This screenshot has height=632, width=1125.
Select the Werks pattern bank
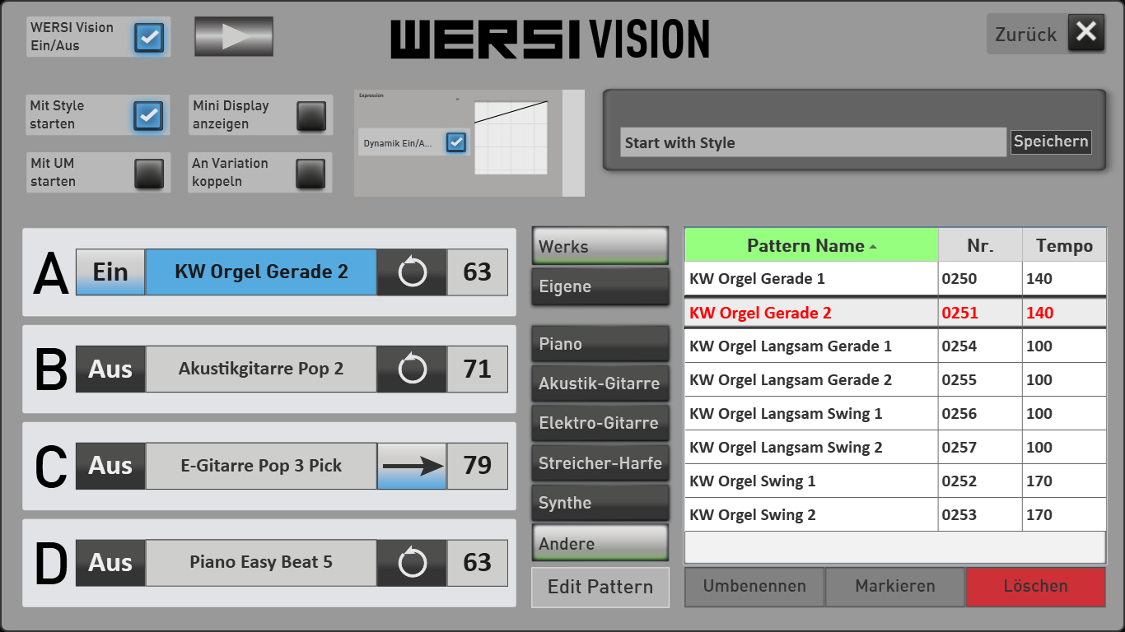600,246
